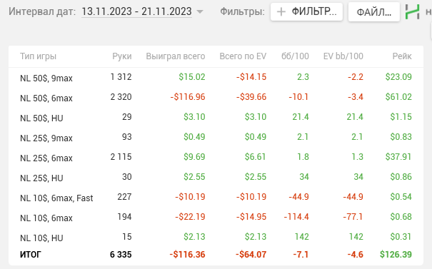Select the NL 10$, HU row
This screenshot has width=432, height=269.
[x=216, y=237]
